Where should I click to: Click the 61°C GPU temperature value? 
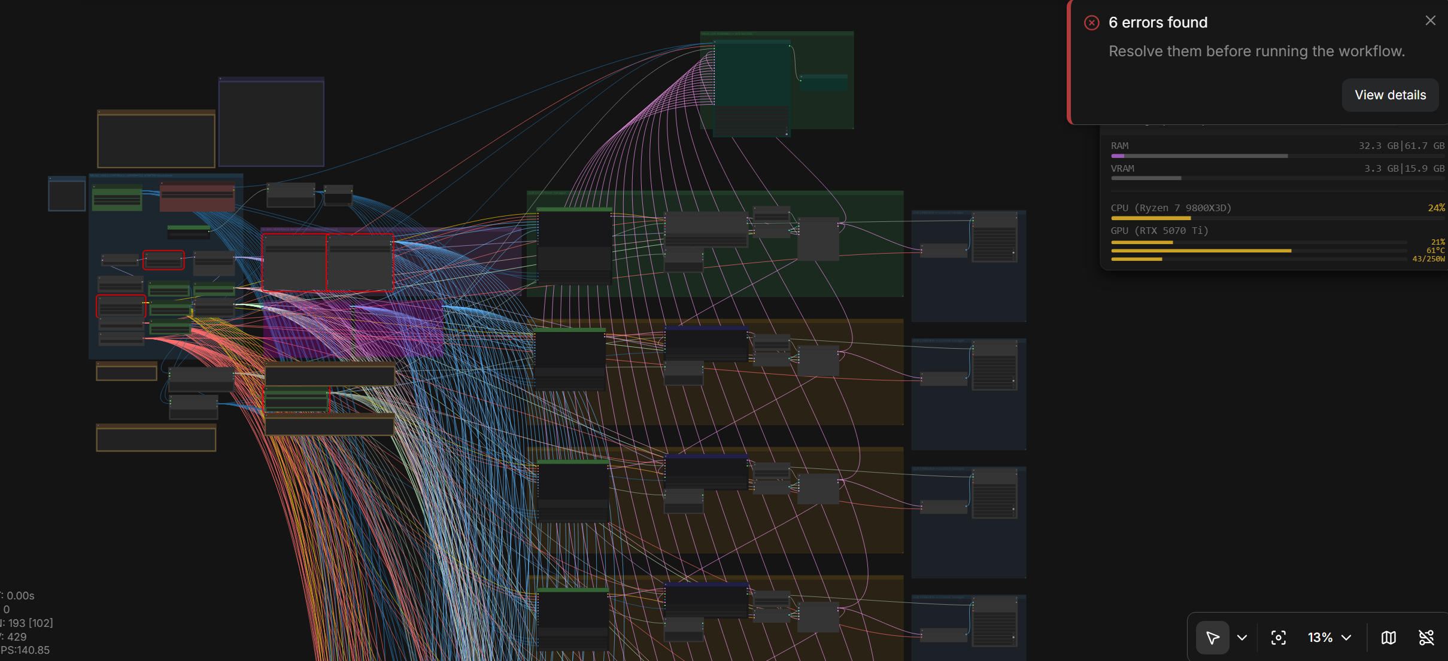point(1435,251)
